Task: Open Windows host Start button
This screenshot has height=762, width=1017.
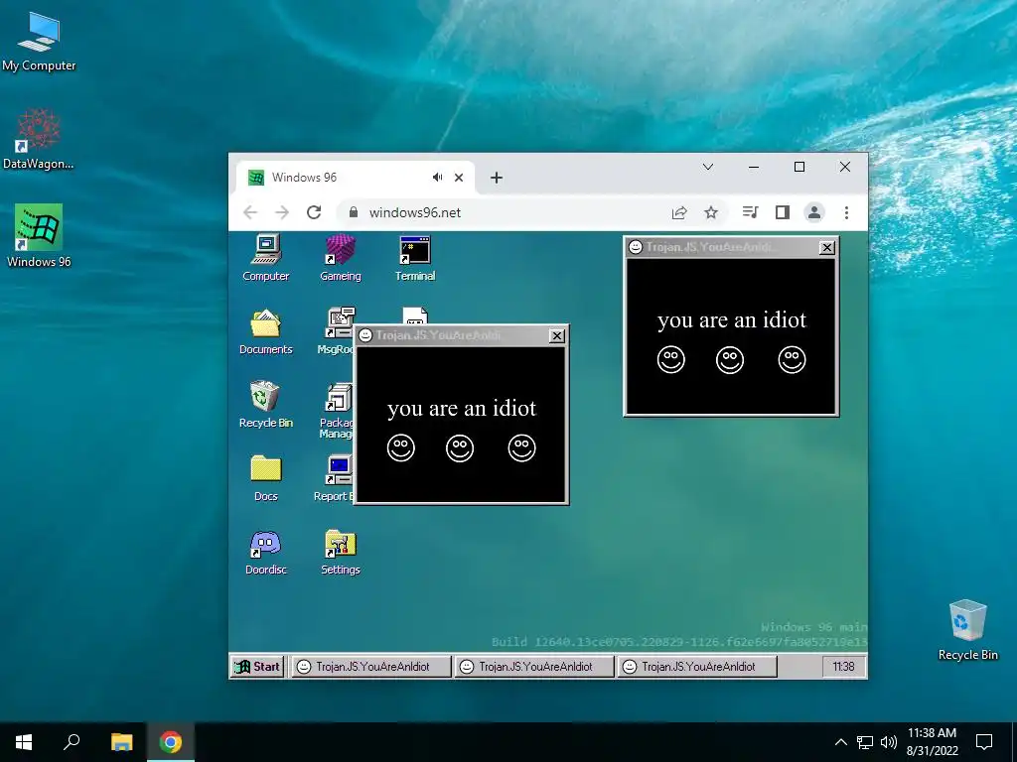Action: 24,742
